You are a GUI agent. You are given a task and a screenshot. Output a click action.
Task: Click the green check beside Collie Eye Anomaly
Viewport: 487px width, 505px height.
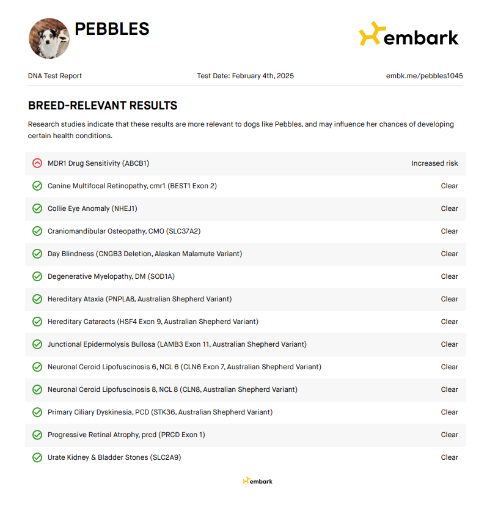pyautogui.click(x=37, y=208)
